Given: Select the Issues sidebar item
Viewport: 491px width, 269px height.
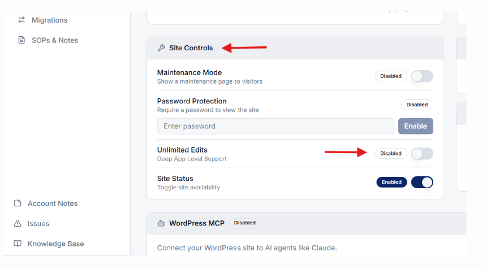Looking at the screenshot, I should (32, 223).
